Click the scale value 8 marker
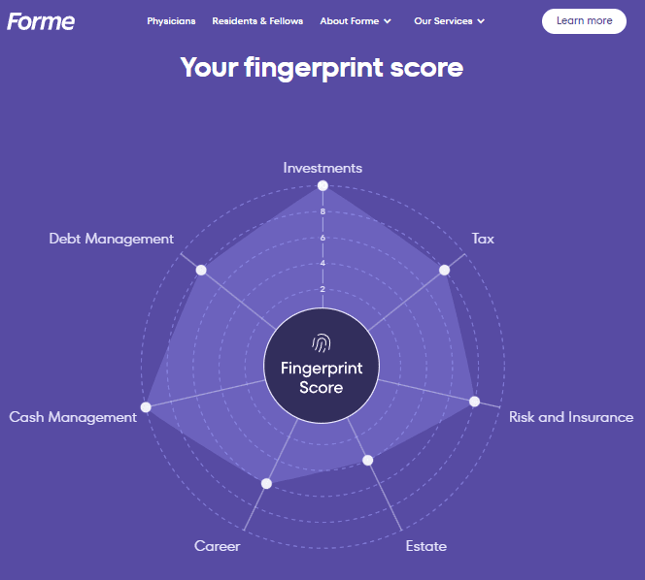 pyautogui.click(x=322, y=211)
